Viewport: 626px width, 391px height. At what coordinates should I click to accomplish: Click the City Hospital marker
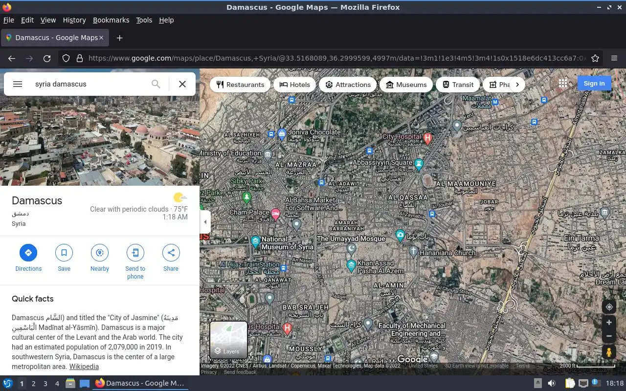click(x=427, y=138)
